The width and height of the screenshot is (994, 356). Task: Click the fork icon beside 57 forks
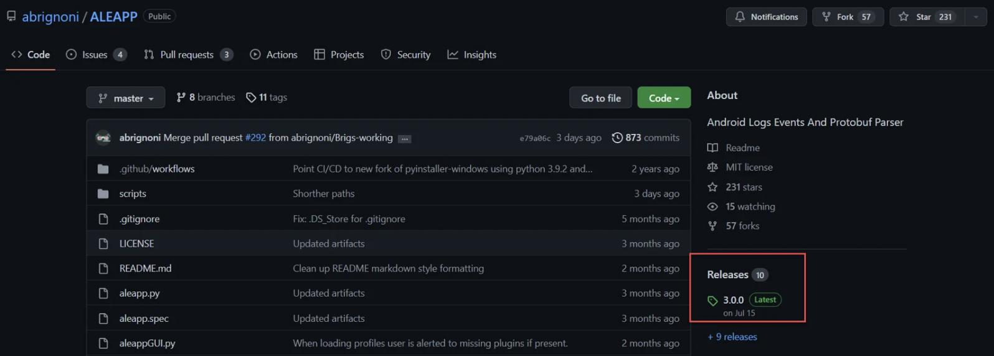pyautogui.click(x=712, y=226)
